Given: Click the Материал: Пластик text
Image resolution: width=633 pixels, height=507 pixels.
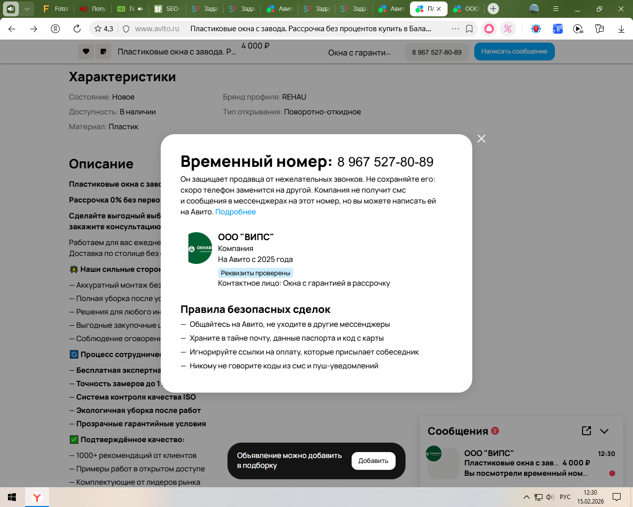Looking at the screenshot, I should click(104, 127).
